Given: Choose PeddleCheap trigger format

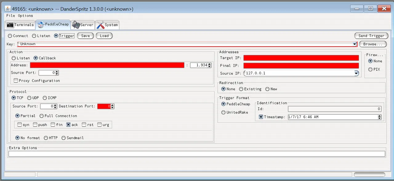Looking at the screenshot, I should click(223, 104).
